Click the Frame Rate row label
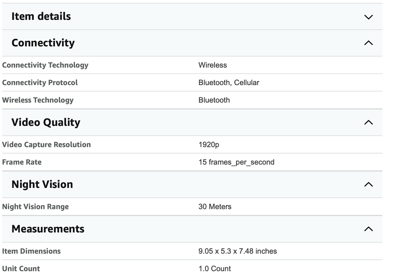This screenshot has width=397, height=273. click(x=22, y=162)
